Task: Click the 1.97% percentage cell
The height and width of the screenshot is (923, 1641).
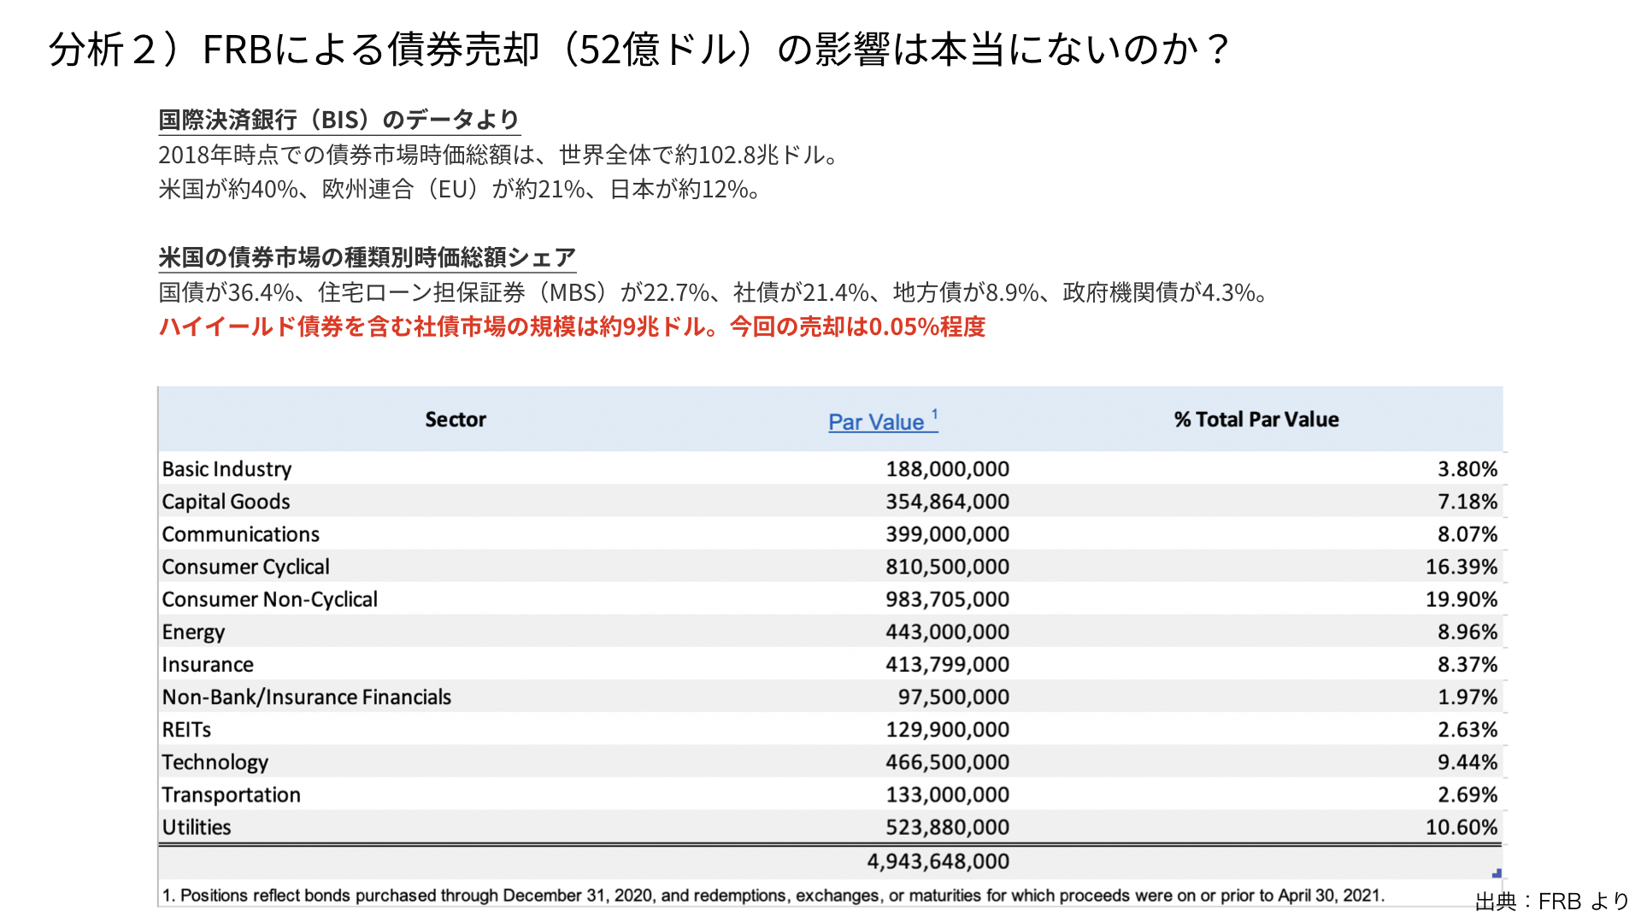Action: click(x=1467, y=697)
